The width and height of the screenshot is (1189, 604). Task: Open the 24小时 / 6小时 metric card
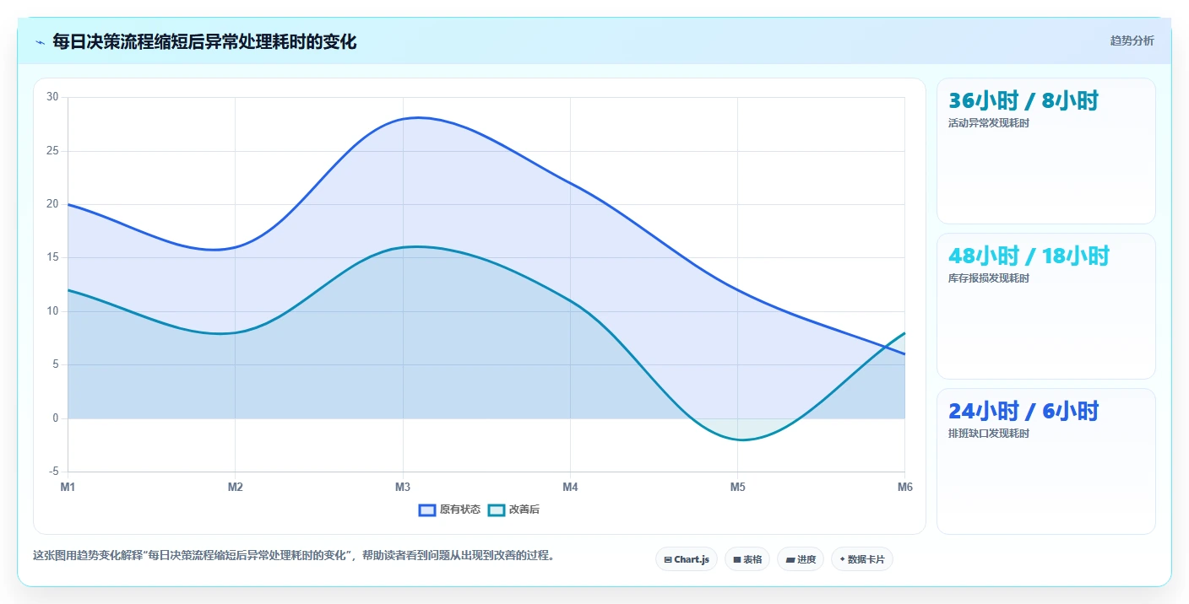[1046, 461]
